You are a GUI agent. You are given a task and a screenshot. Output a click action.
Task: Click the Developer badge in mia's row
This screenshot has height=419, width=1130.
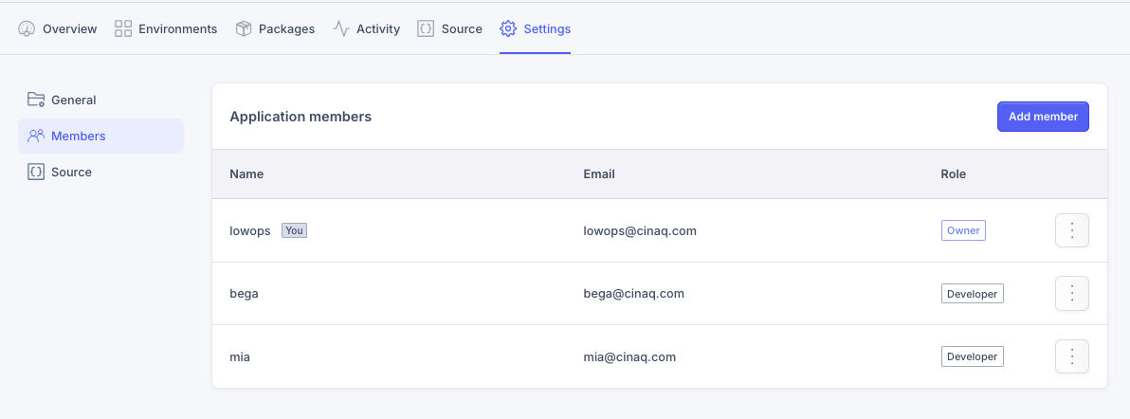pyautogui.click(x=973, y=356)
